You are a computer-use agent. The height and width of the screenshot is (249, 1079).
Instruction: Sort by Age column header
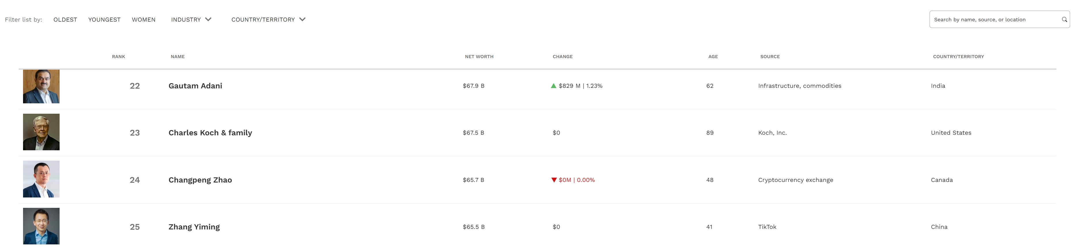pyautogui.click(x=713, y=56)
